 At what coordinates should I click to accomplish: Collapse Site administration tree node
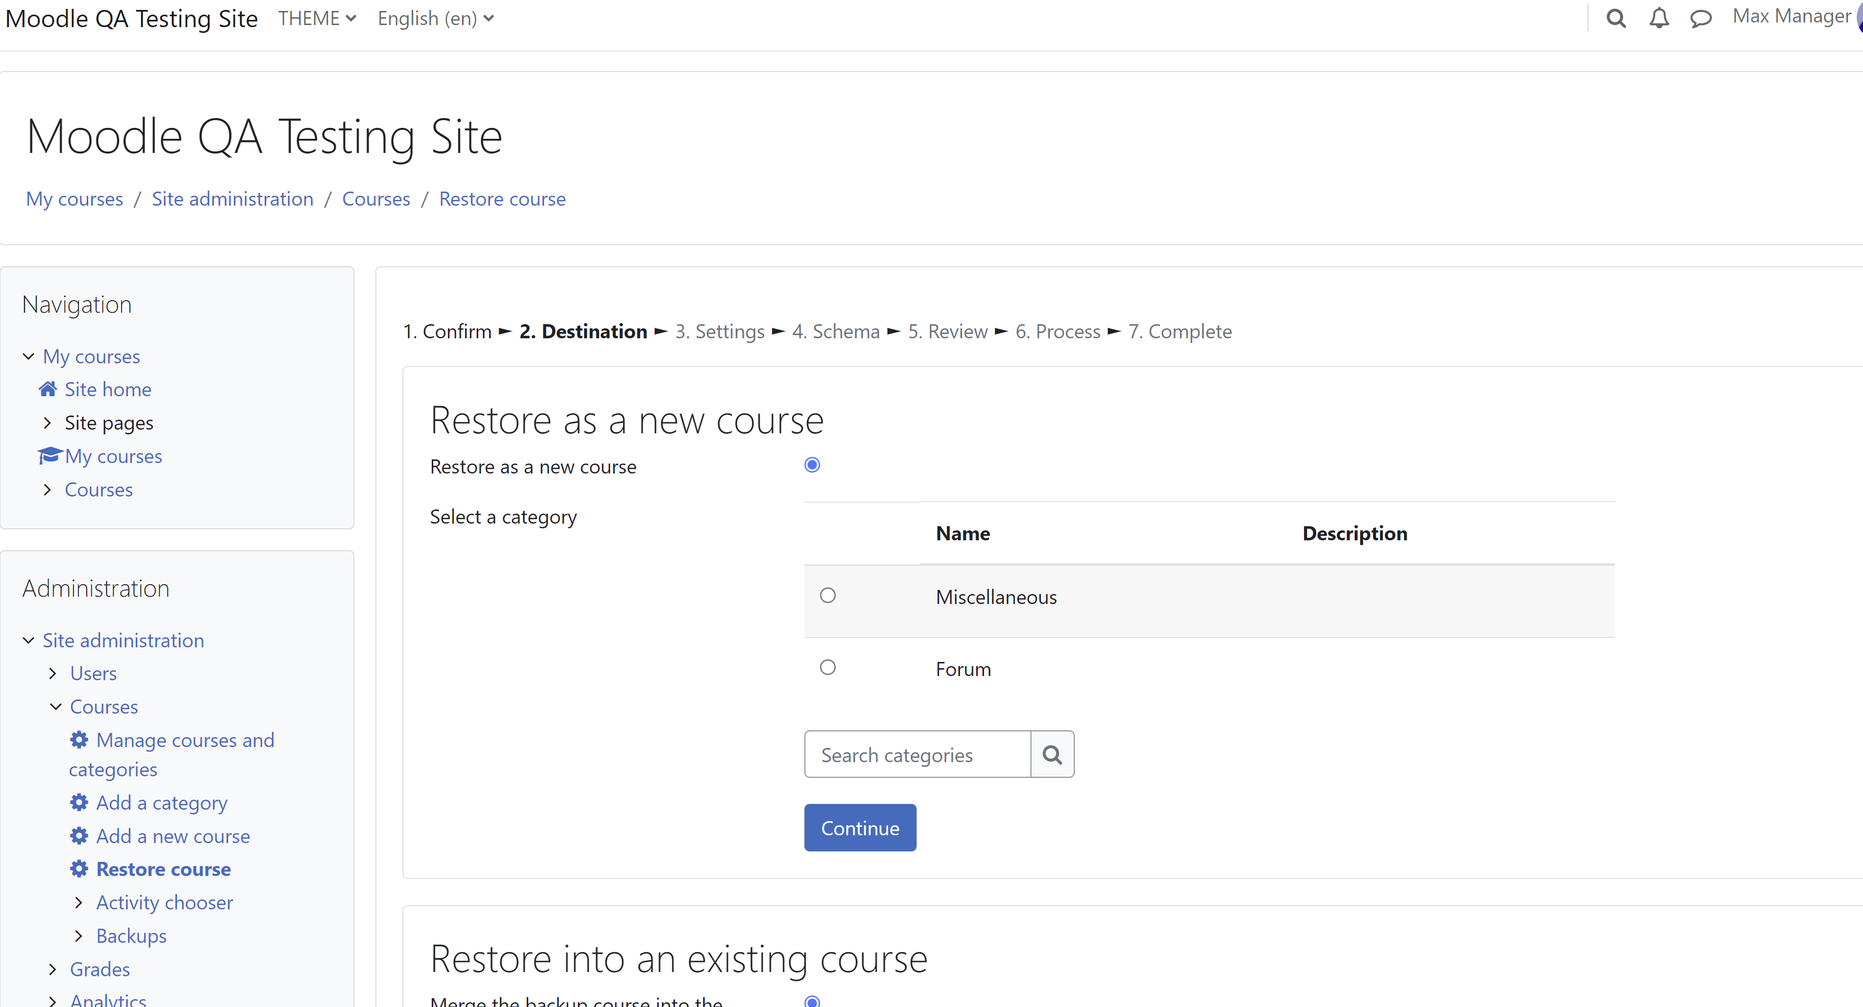pos(28,640)
